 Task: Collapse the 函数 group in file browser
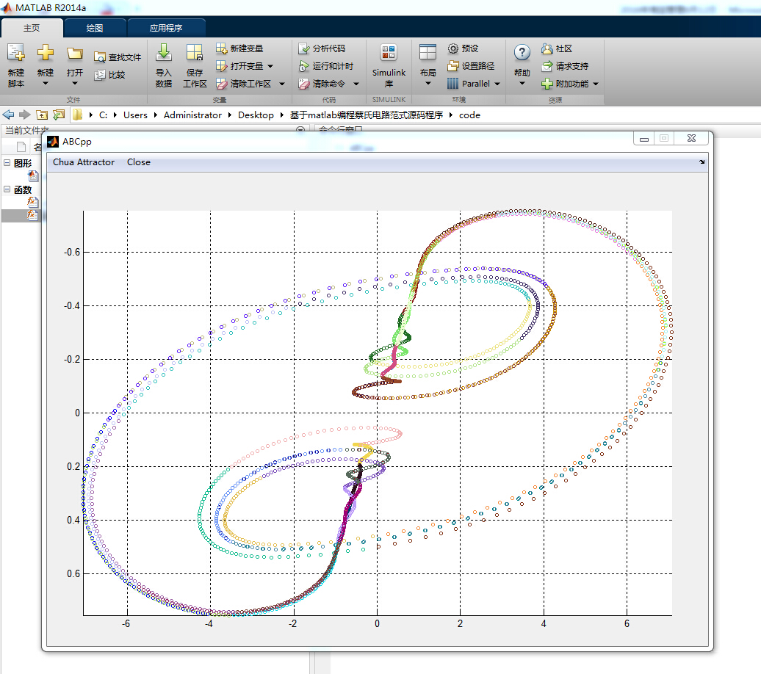point(7,189)
